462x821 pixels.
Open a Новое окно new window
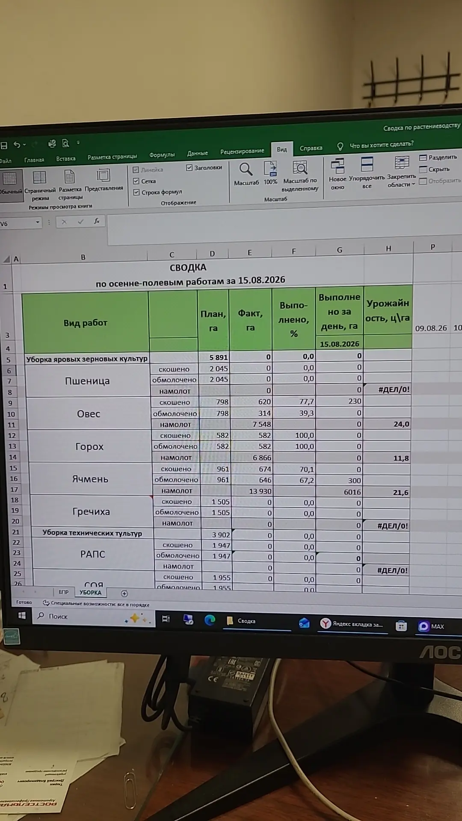coord(338,174)
